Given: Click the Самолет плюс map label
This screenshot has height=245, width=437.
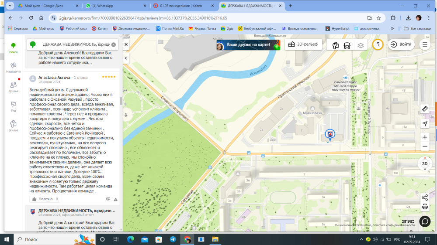Looking at the screenshot, I should pos(345,82).
